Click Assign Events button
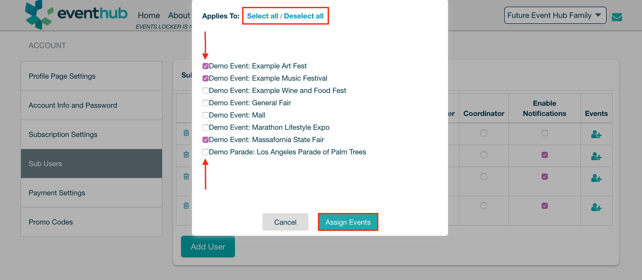This screenshot has height=280, width=642. 348,222
